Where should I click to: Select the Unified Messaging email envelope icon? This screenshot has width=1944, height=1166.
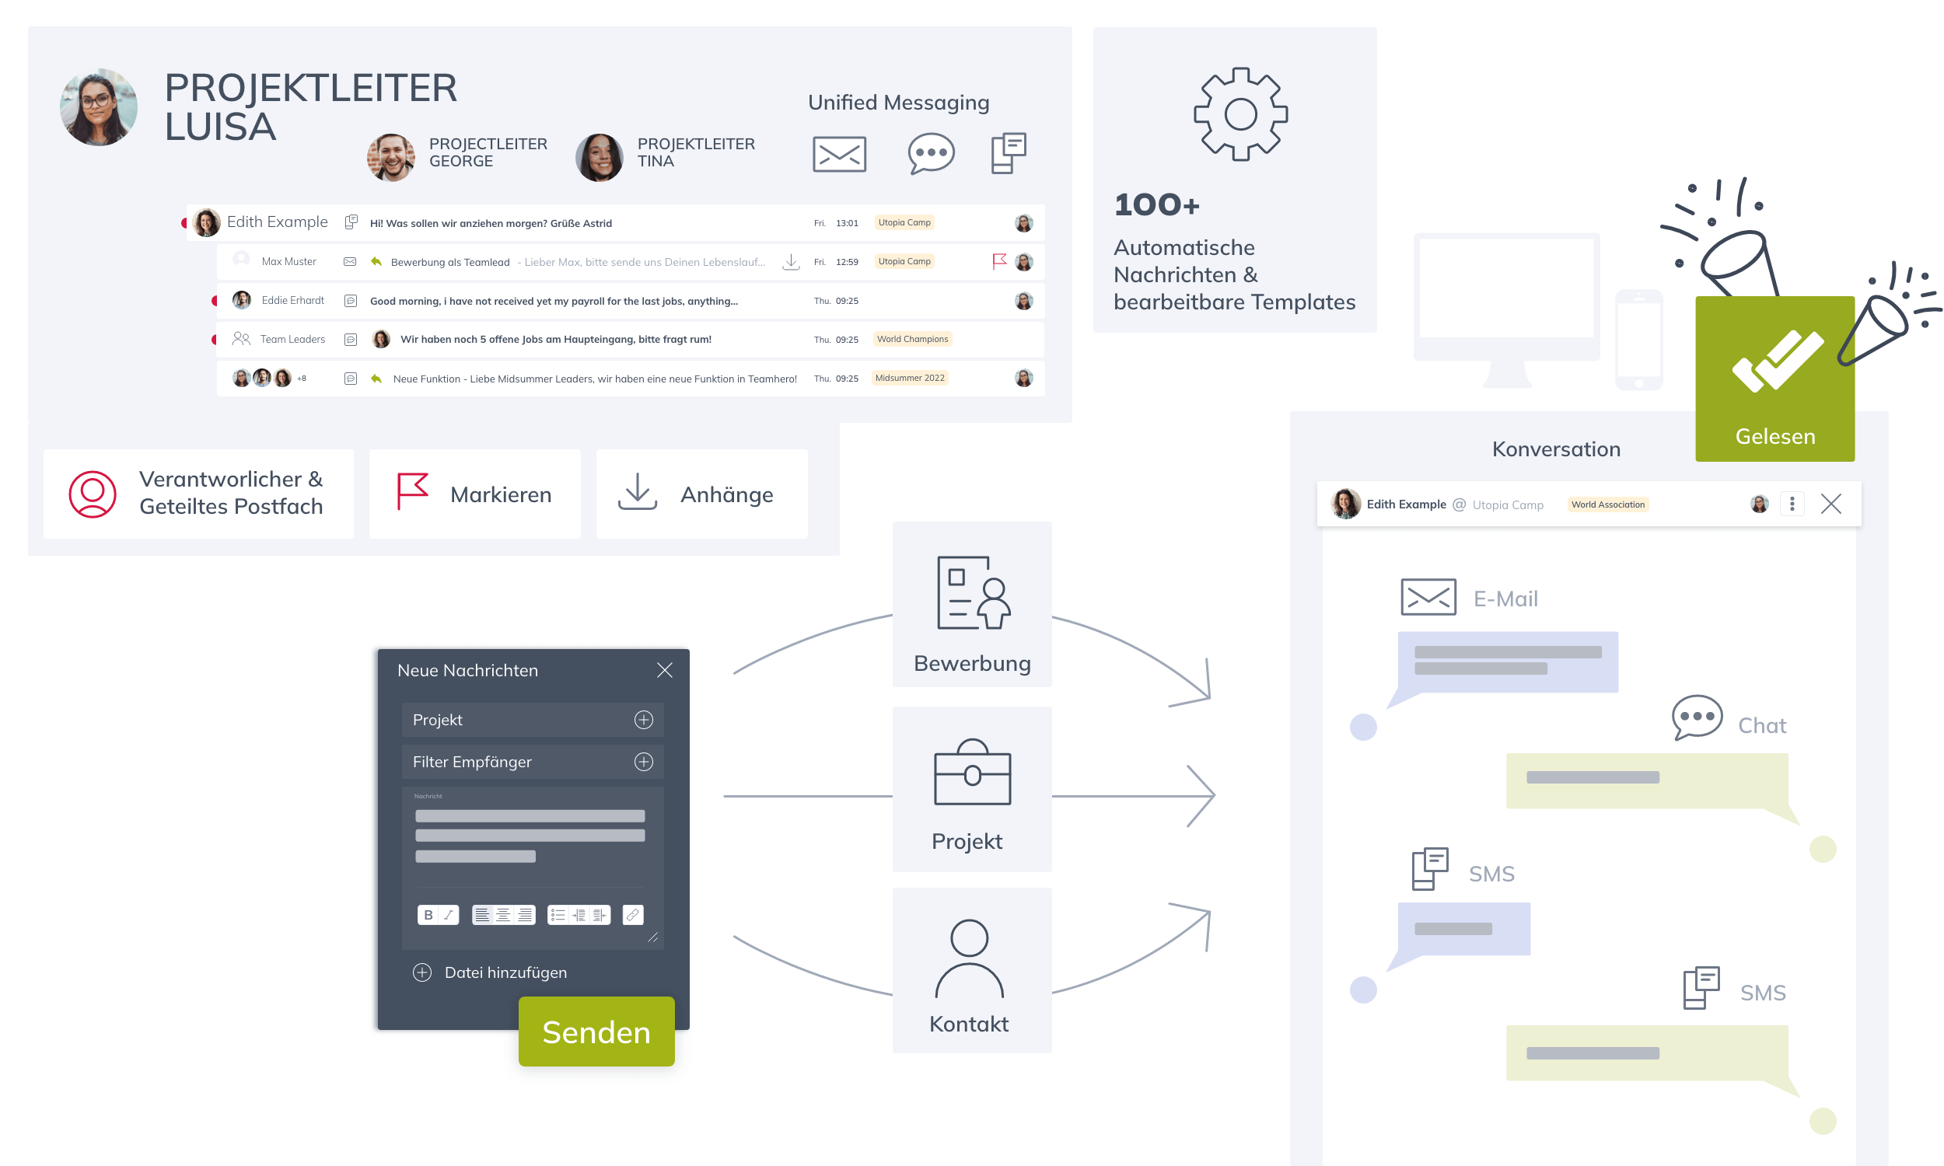pyautogui.click(x=838, y=153)
